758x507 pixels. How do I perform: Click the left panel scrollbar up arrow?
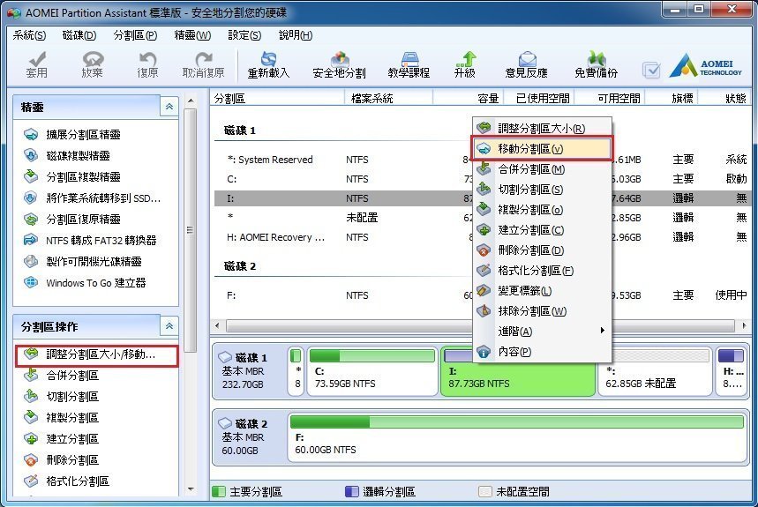(x=191, y=101)
